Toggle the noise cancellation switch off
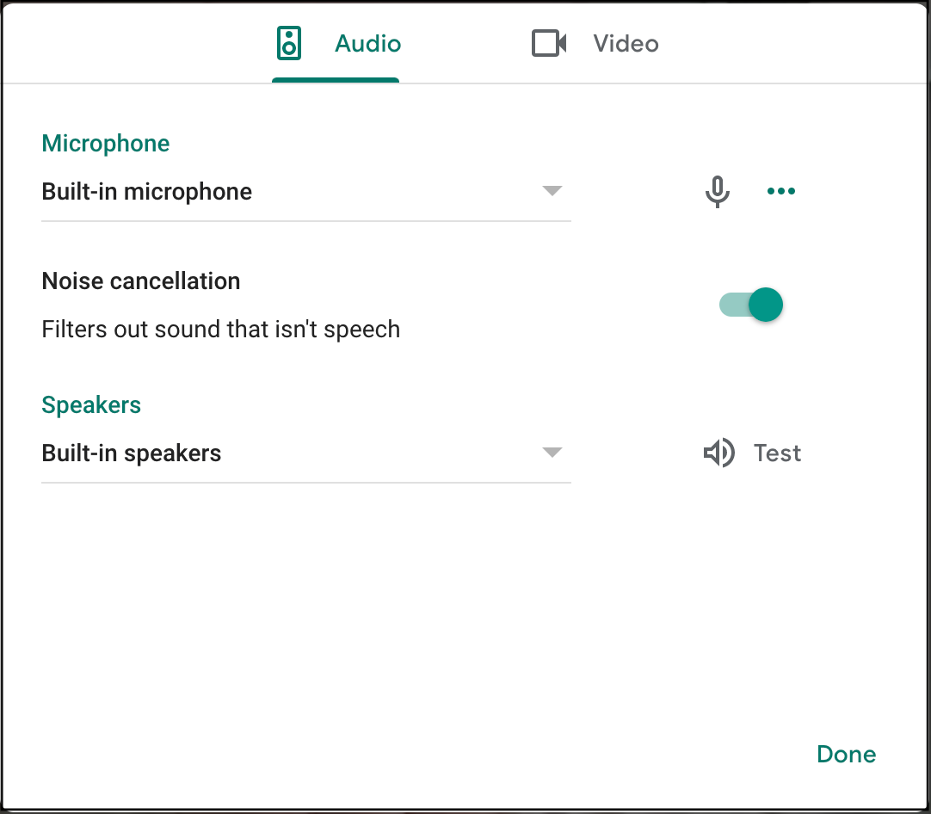This screenshot has height=814, width=931. (749, 305)
